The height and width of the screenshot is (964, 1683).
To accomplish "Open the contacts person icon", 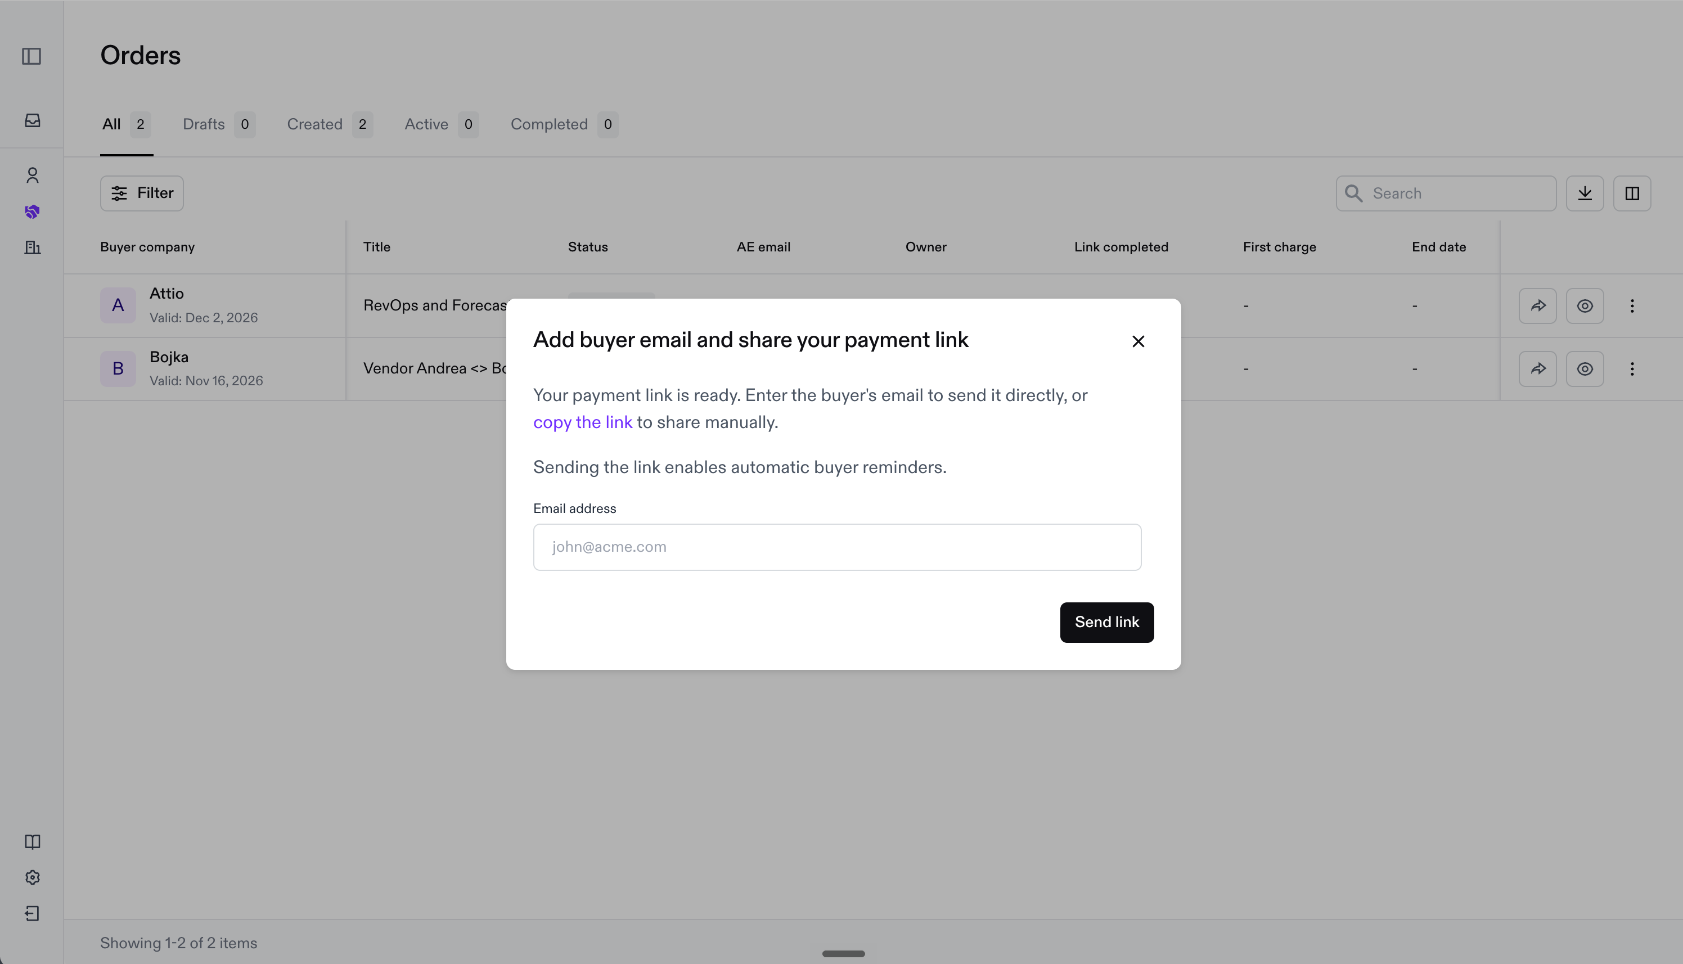I will point(33,175).
